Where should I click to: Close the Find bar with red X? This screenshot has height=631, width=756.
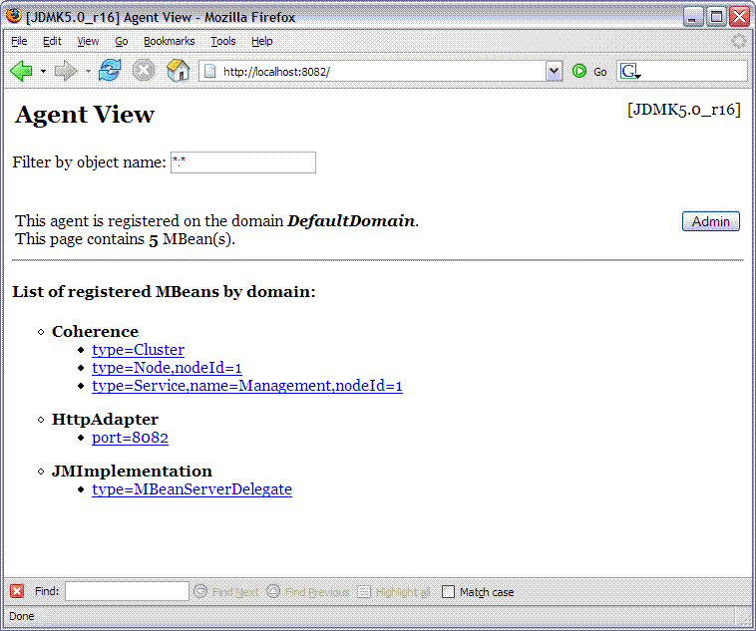(17, 591)
